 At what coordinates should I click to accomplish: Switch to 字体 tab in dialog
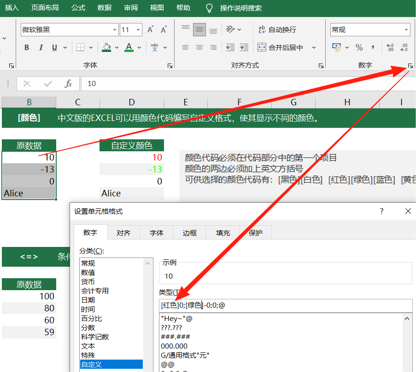coord(157,233)
